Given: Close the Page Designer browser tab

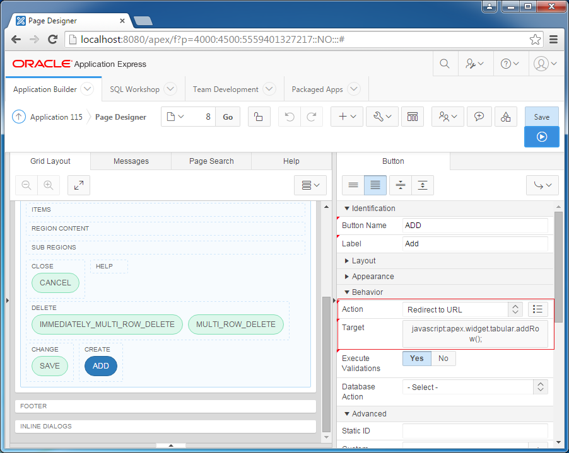Looking at the screenshot, I should (x=122, y=21).
